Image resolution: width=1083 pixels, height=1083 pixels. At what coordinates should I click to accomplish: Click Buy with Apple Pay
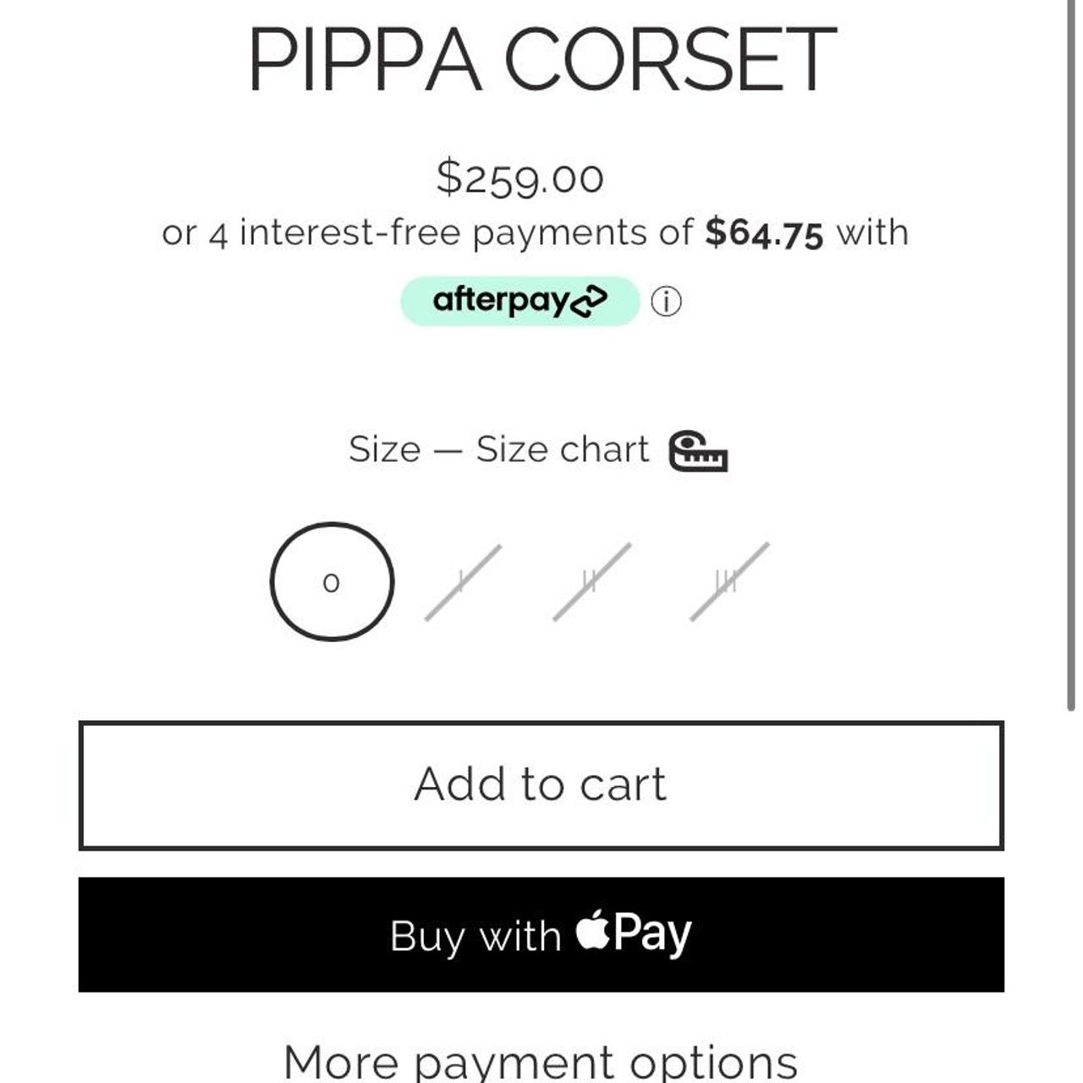point(540,934)
